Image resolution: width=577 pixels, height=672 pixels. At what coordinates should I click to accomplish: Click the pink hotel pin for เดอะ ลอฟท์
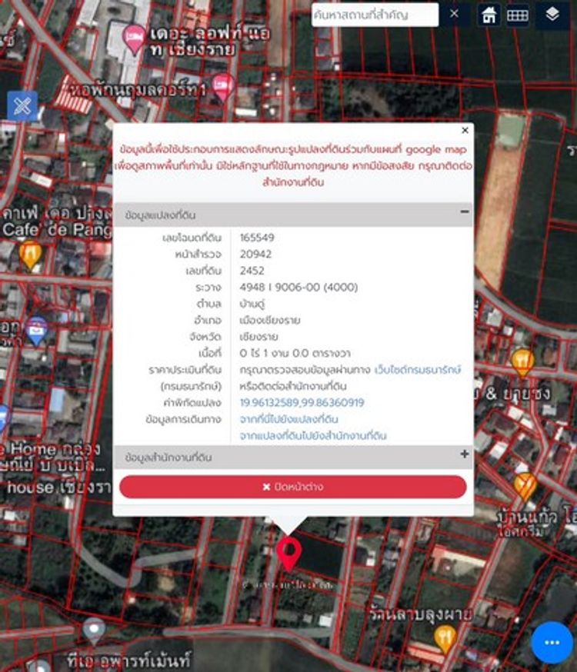pyautogui.click(x=135, y=38)
